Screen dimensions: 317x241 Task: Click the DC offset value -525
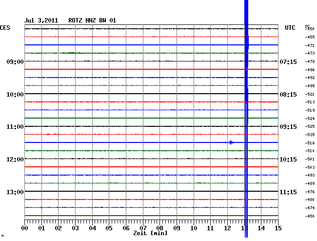point(310,126)
